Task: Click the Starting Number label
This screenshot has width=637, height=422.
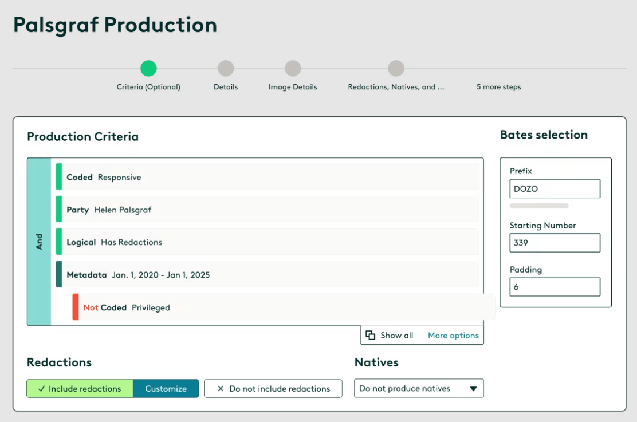Action: [x=542, y=226]
